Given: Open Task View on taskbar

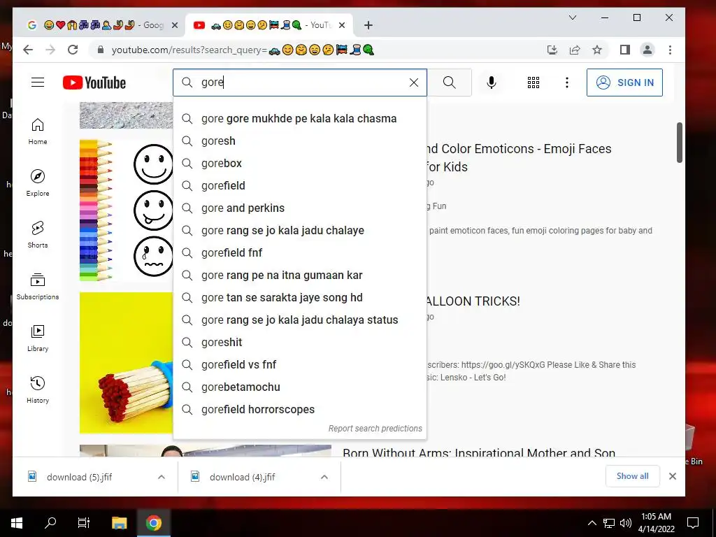Looking at the screenshot, I should click(x=84, y=523).
